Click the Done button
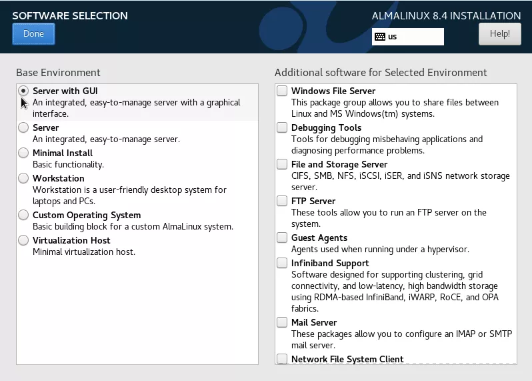Screen dimensions: 532x381 coord(33,34)
